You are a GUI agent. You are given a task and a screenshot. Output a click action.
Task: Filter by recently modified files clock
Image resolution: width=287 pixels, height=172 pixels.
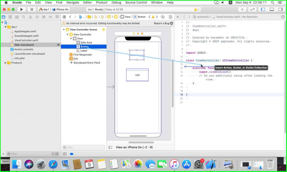[x=53, y=154]
